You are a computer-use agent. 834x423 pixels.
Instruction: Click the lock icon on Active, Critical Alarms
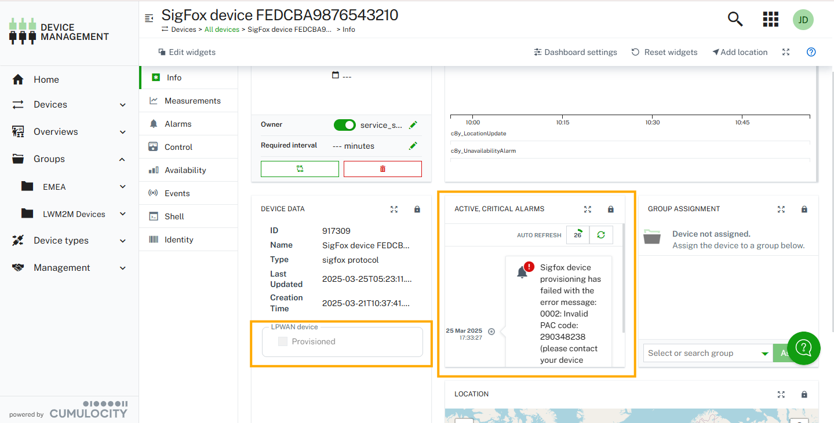610,209
